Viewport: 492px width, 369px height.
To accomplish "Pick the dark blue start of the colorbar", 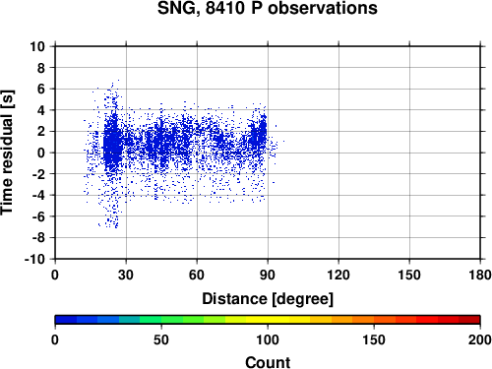I will (66, 320).
